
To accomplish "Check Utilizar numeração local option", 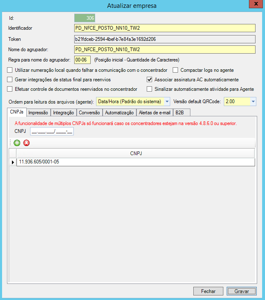I will pos(10,70).
